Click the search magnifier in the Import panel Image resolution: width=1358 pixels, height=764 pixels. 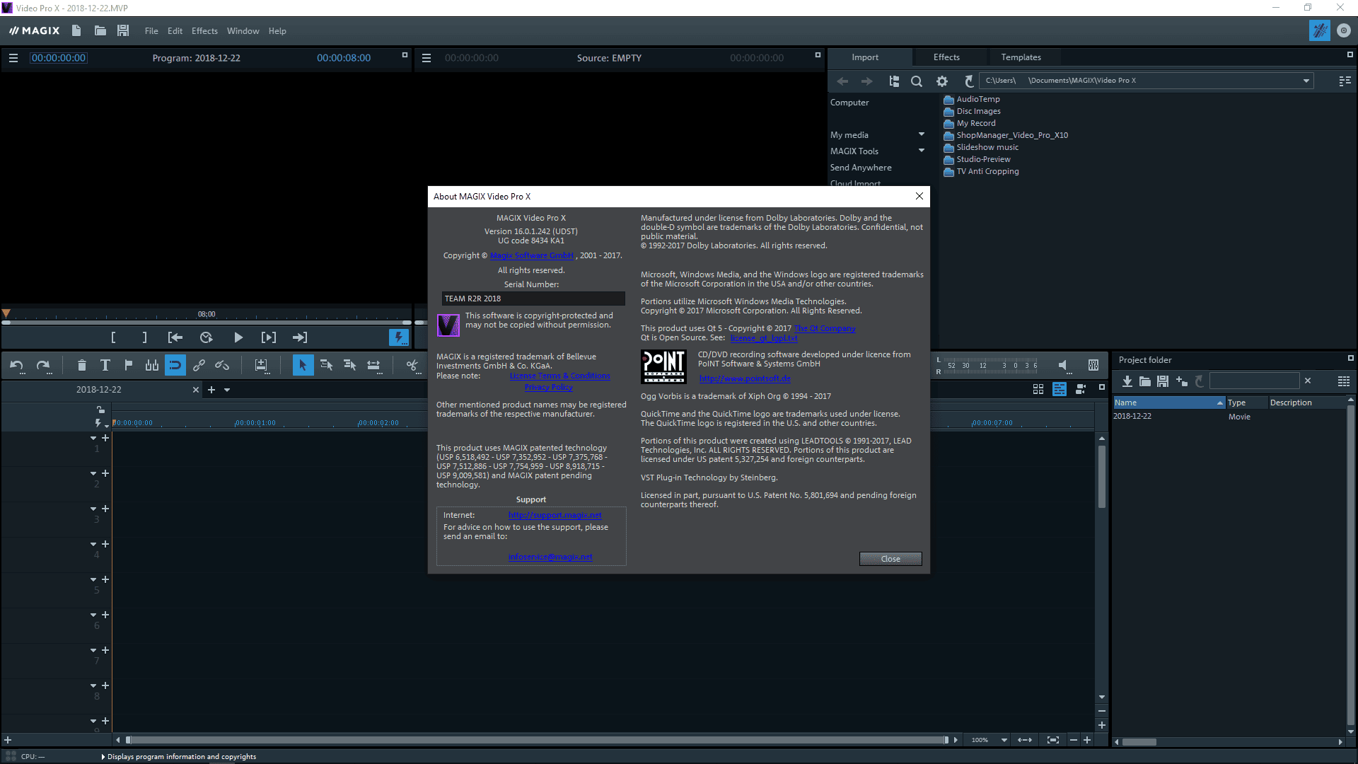pos(917,81)
